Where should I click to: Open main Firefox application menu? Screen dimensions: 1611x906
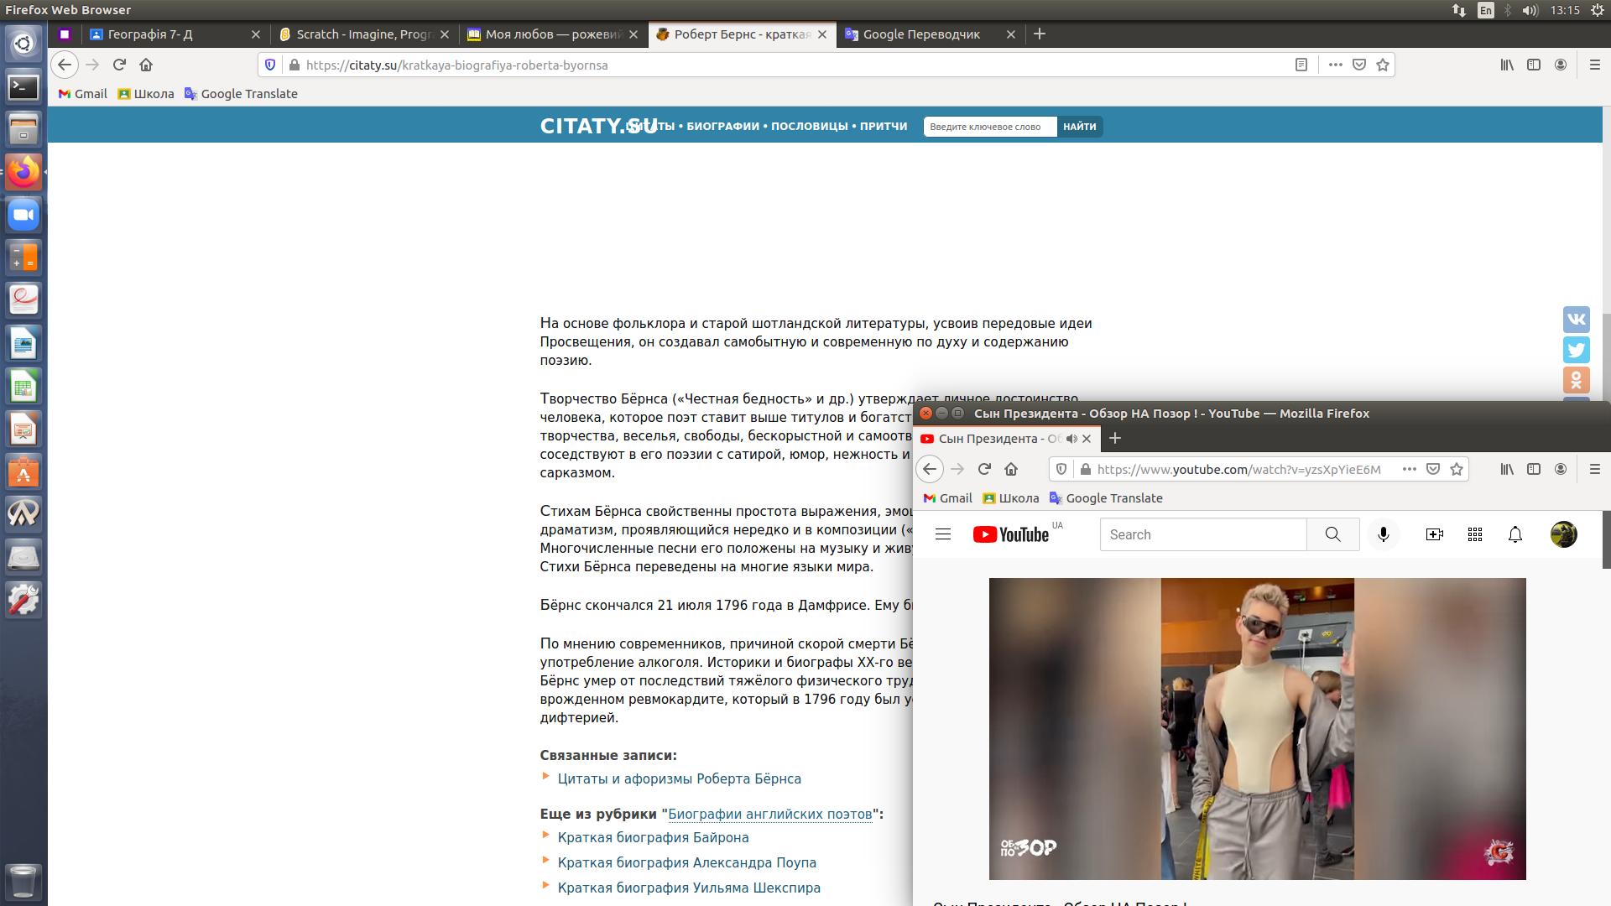click(x=1595, y=65)
